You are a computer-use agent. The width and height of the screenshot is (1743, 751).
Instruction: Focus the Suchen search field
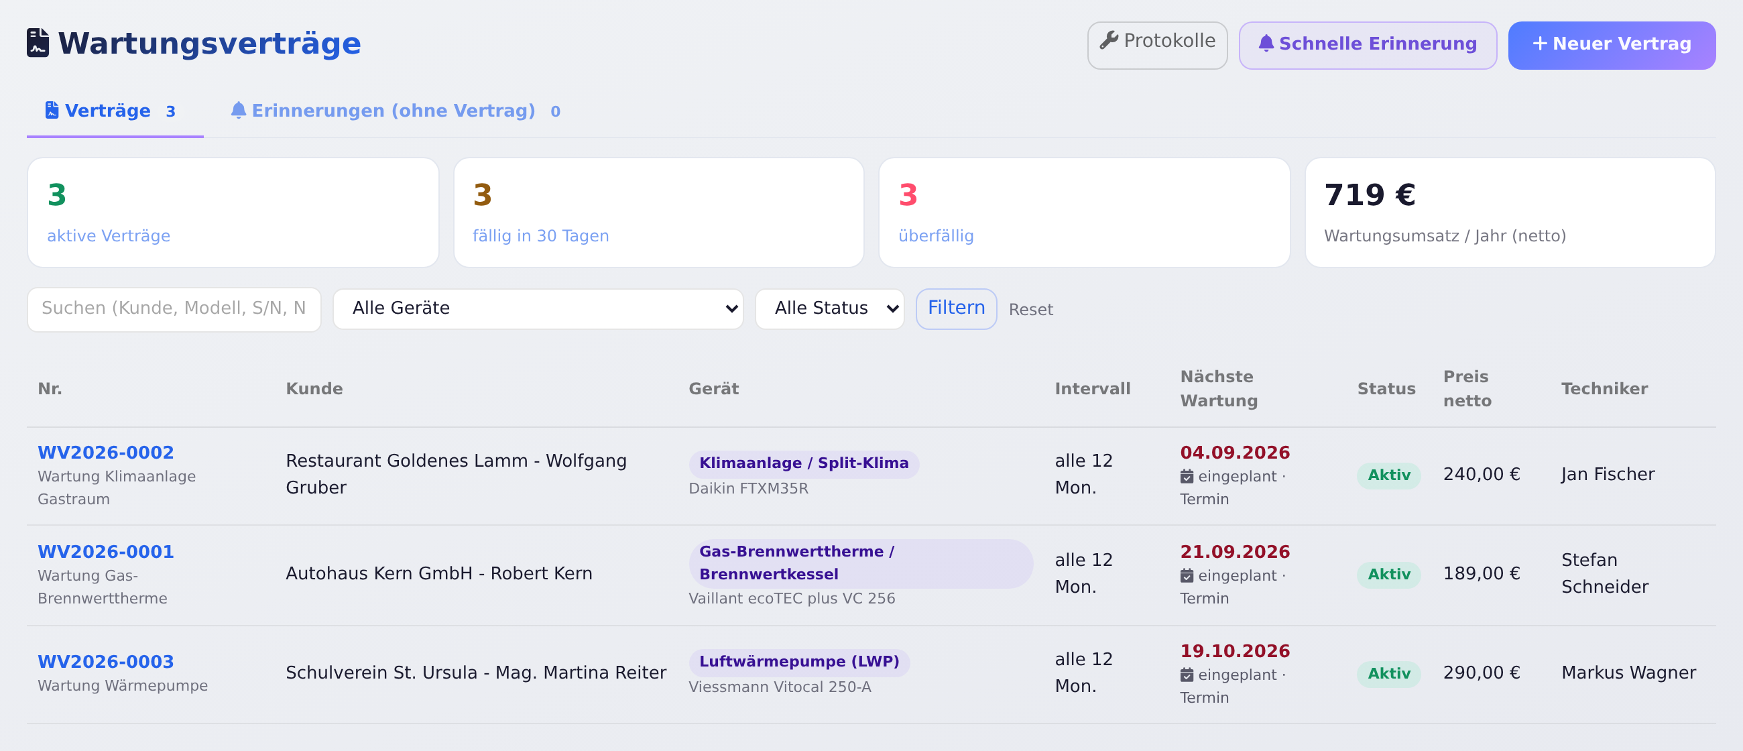coord(174,310)
